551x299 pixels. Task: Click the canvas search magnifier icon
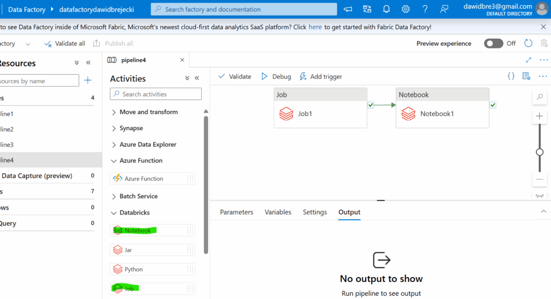point(540,97)
